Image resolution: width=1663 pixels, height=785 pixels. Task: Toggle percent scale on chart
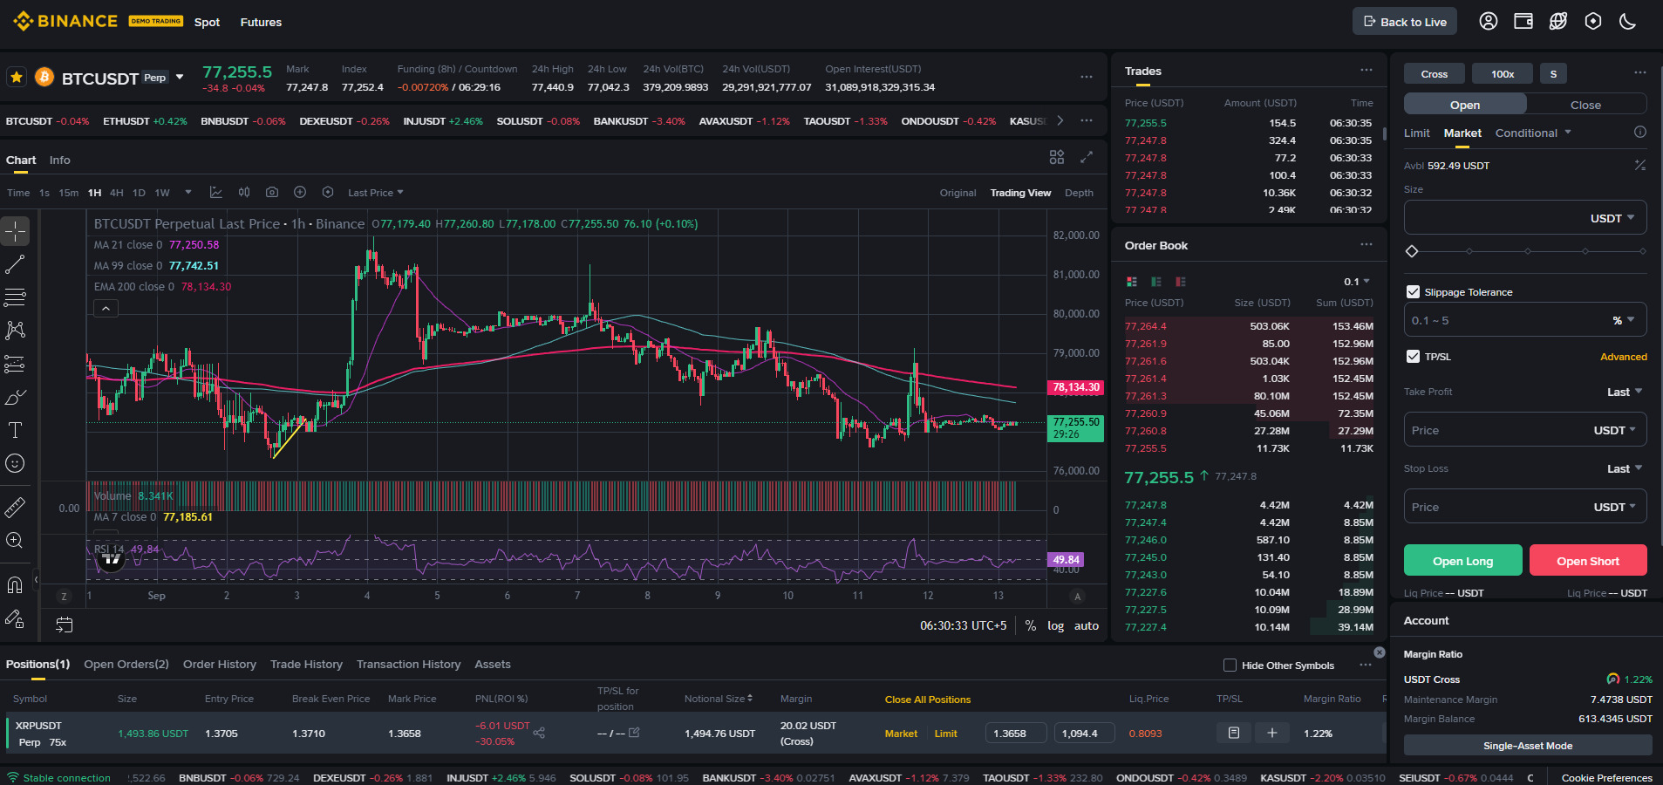pos(1031,625)
